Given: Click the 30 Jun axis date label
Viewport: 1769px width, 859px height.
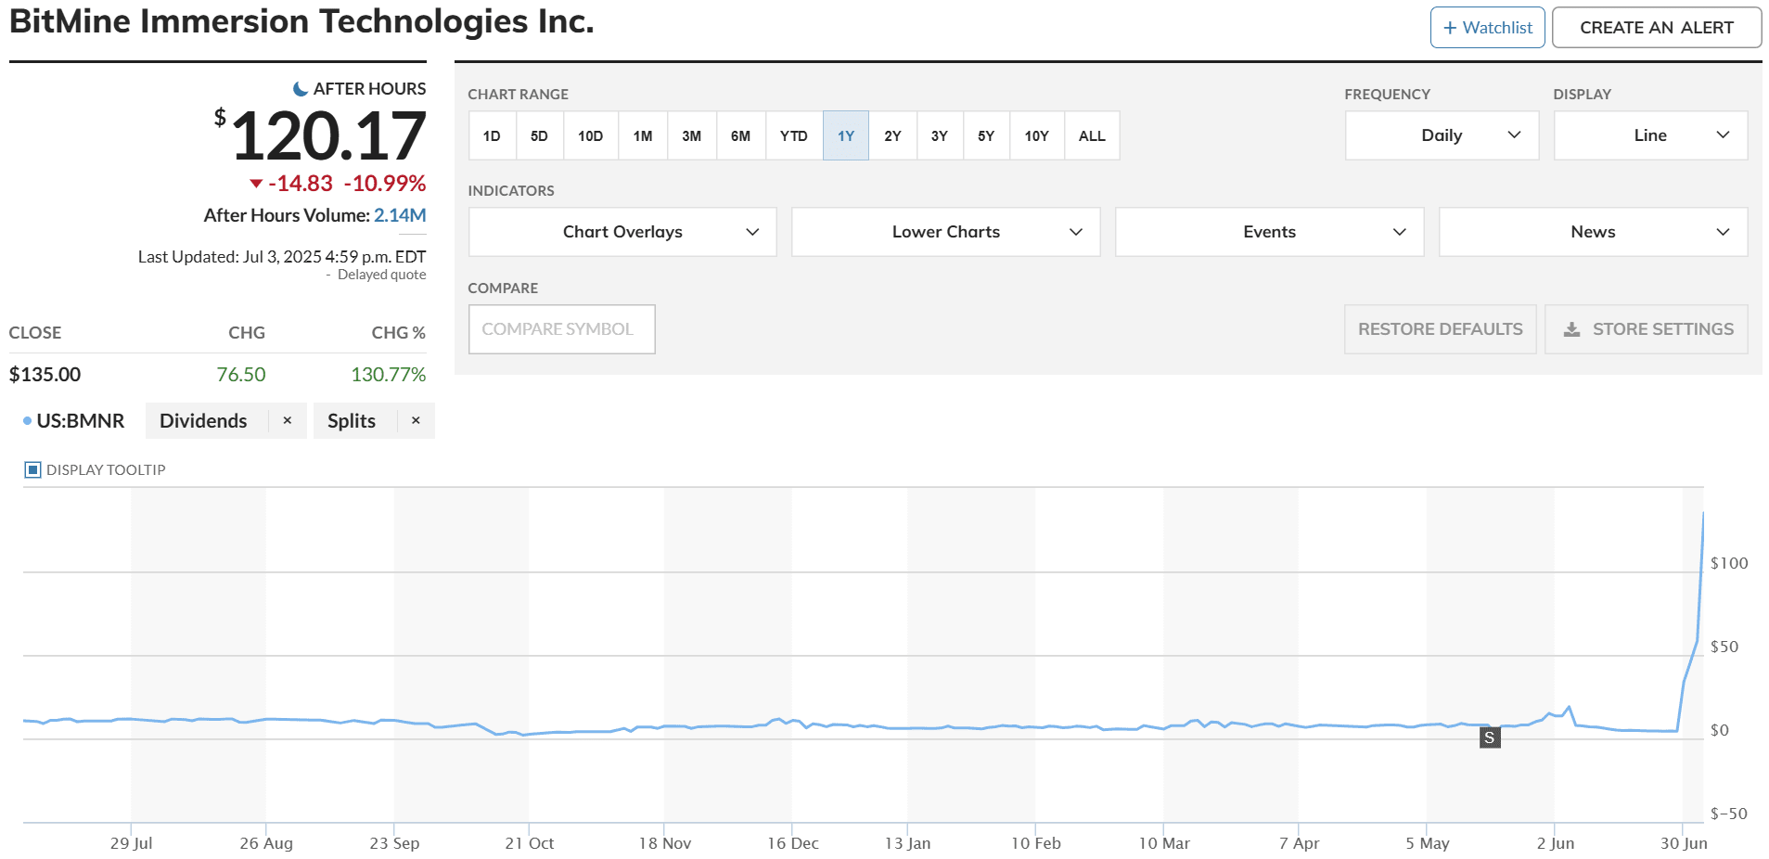Looking at the screenshot, I should click(x=1684, y=843).
